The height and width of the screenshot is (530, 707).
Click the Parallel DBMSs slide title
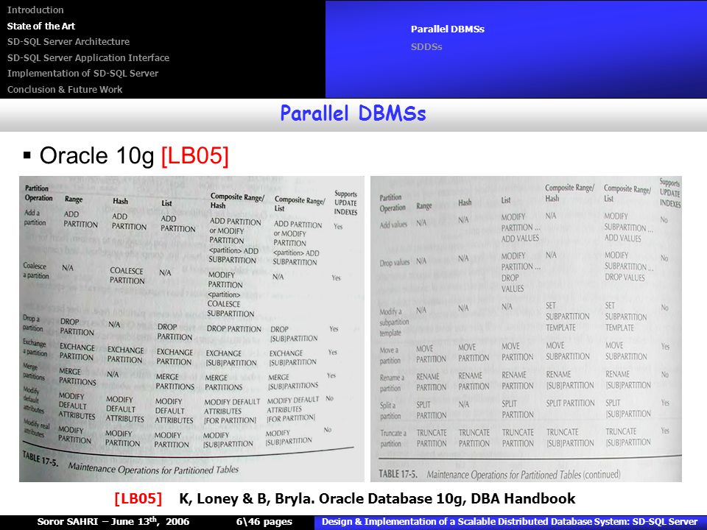[353, 113]
